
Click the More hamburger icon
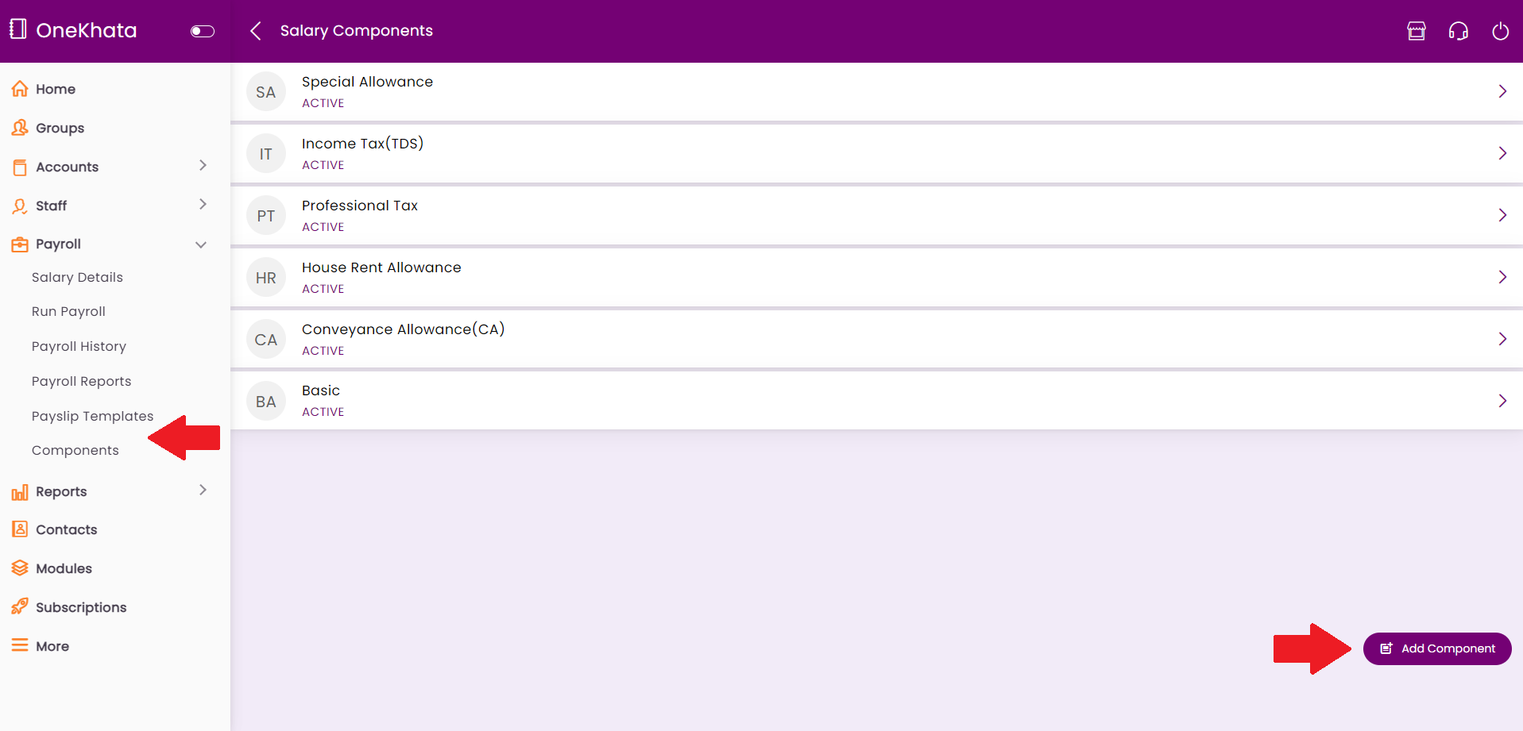20,645
